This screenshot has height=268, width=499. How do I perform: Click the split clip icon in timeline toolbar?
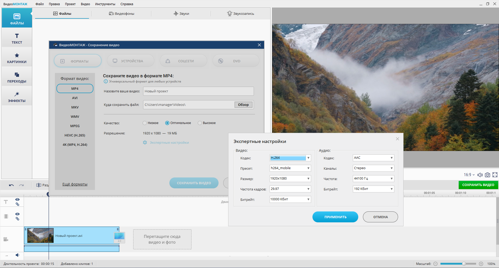click(x=39, y=185)
